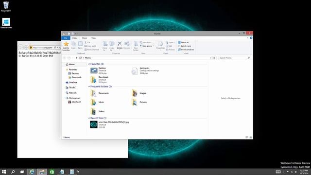Select John Savill under Homegroup
The image size is (311, 175).
pyautogui.click(x=74, y=102)
